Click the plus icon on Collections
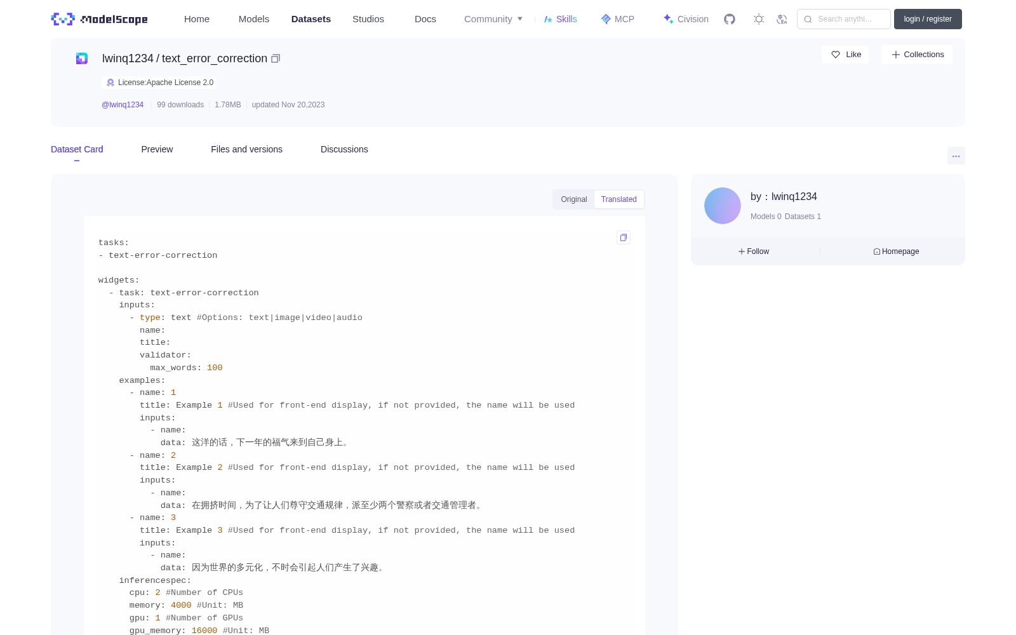The width and height of the screenshot is (1016, 635). click(x=896, y=55)
